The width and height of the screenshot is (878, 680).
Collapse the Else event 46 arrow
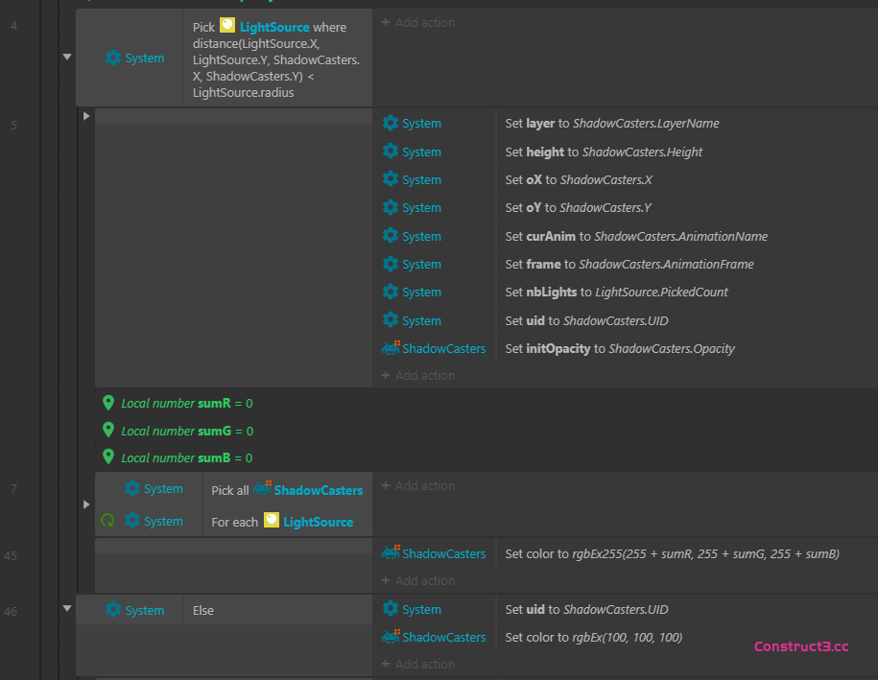(x=67, y=608)
